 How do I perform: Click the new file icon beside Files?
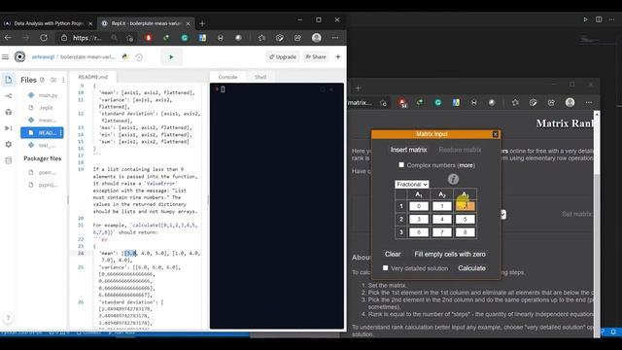click(x=43, y=80)
